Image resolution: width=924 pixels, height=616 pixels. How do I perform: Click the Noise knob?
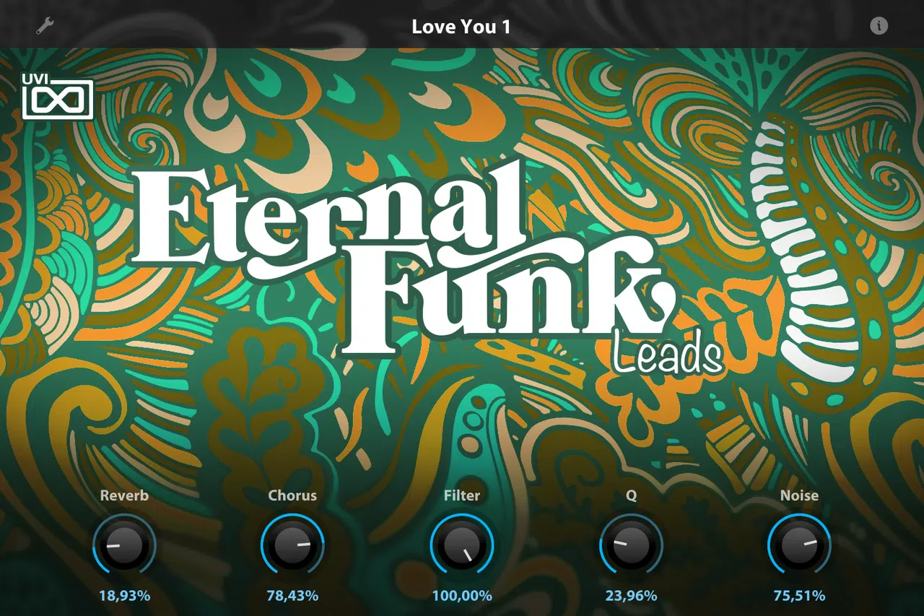point(799,546)
